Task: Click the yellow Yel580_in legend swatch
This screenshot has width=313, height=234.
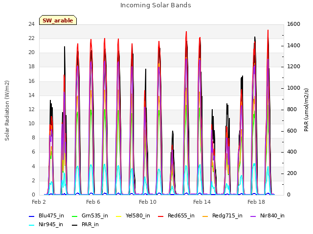Action: click(118, 216)
